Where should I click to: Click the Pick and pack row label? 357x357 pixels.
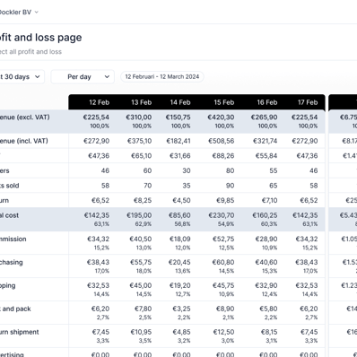tap(15, 309)
